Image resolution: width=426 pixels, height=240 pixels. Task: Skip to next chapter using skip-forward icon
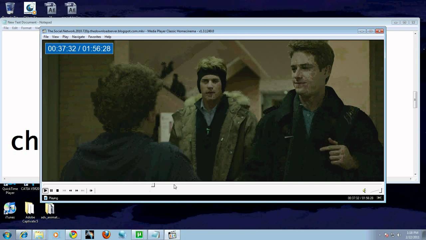83,191
